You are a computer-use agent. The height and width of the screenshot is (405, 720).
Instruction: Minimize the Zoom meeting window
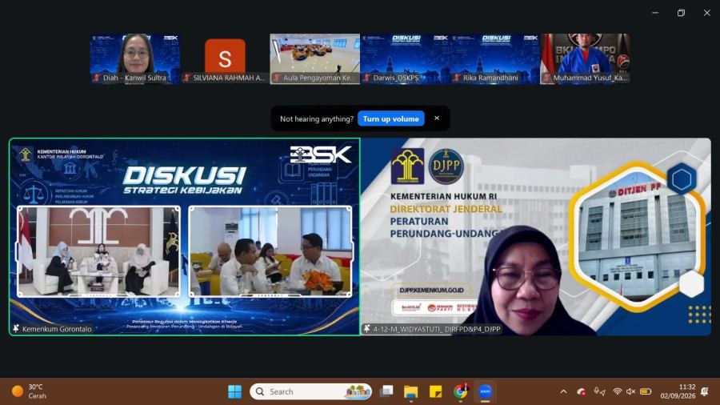coord(655,13)
